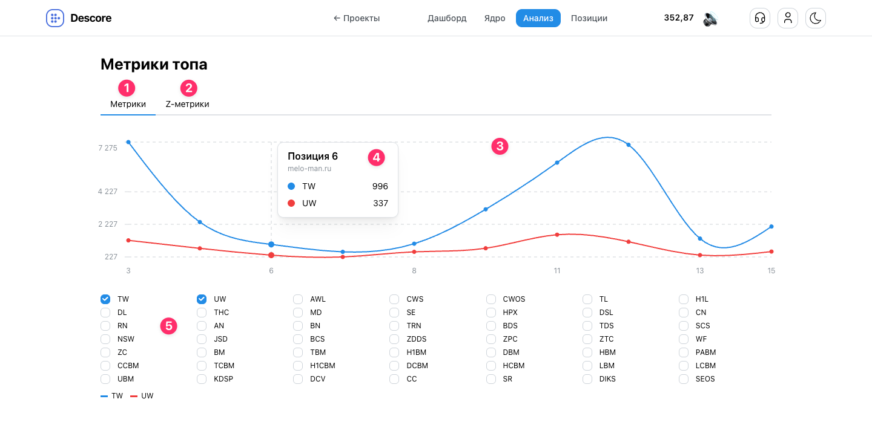Tick the CWOS checkbox
Image resolution: width=872 pixels, height=422 pixels.
(491, 299)
